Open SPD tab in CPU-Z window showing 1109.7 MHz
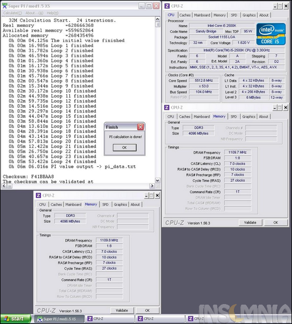Image resolution: width=292 pixels, height=324 pixels. coord(233,117)
